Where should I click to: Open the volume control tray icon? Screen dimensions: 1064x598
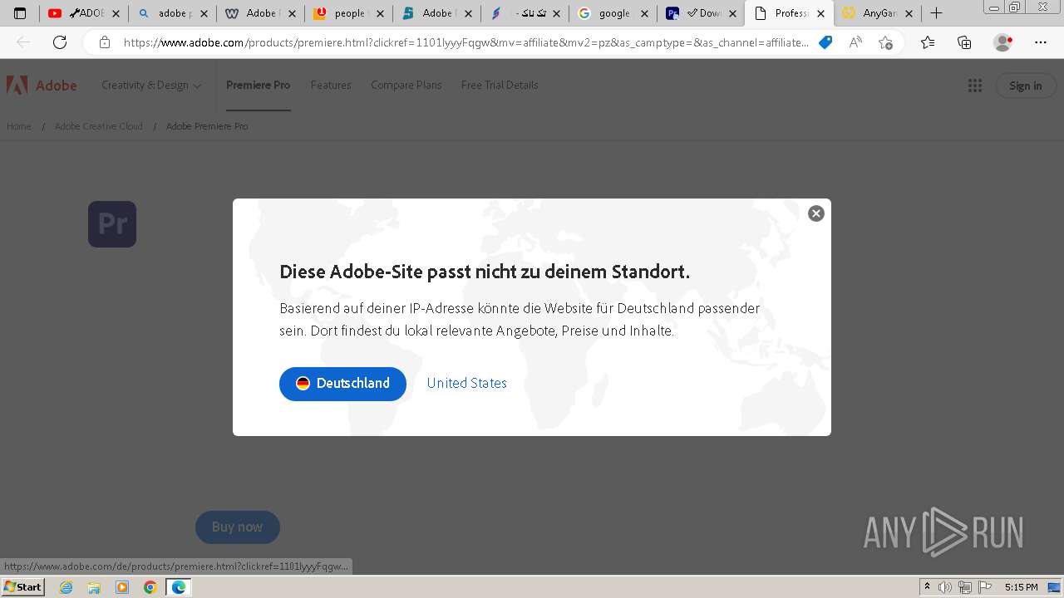945,587
